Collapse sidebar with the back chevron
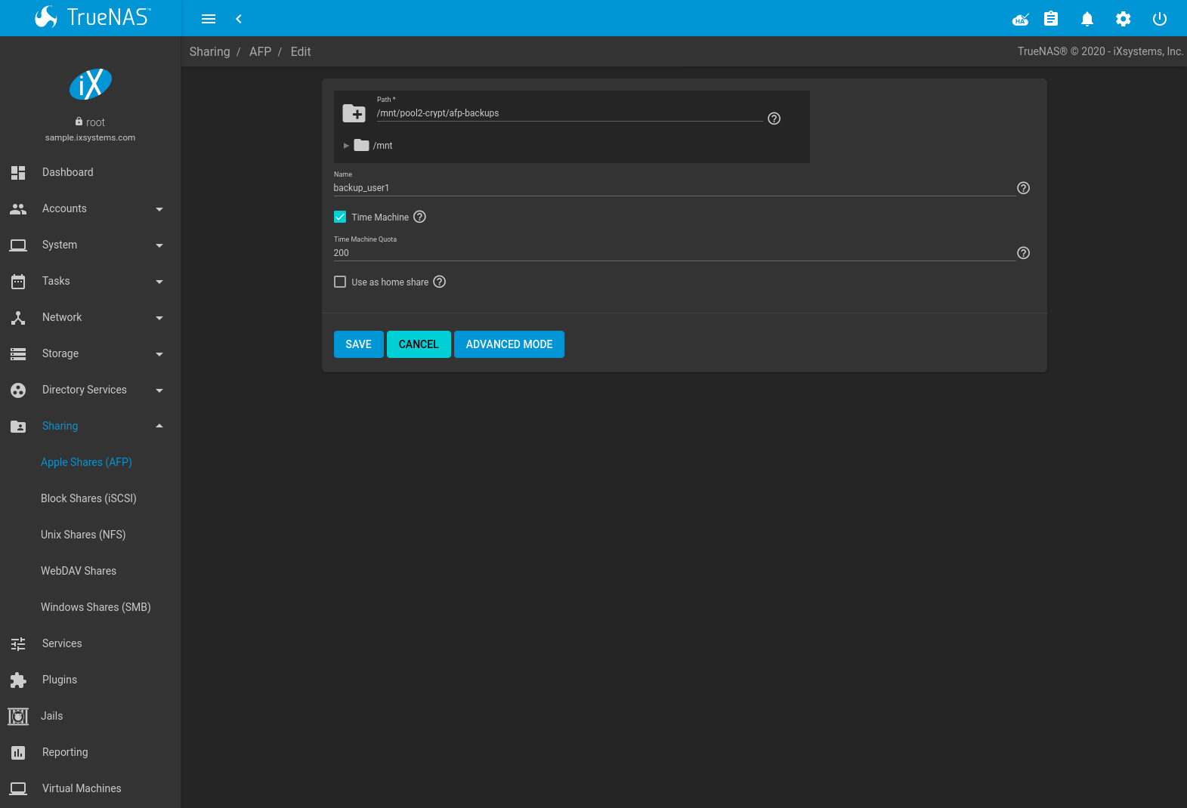This screenshot has width=1187, height=808. 239,19
